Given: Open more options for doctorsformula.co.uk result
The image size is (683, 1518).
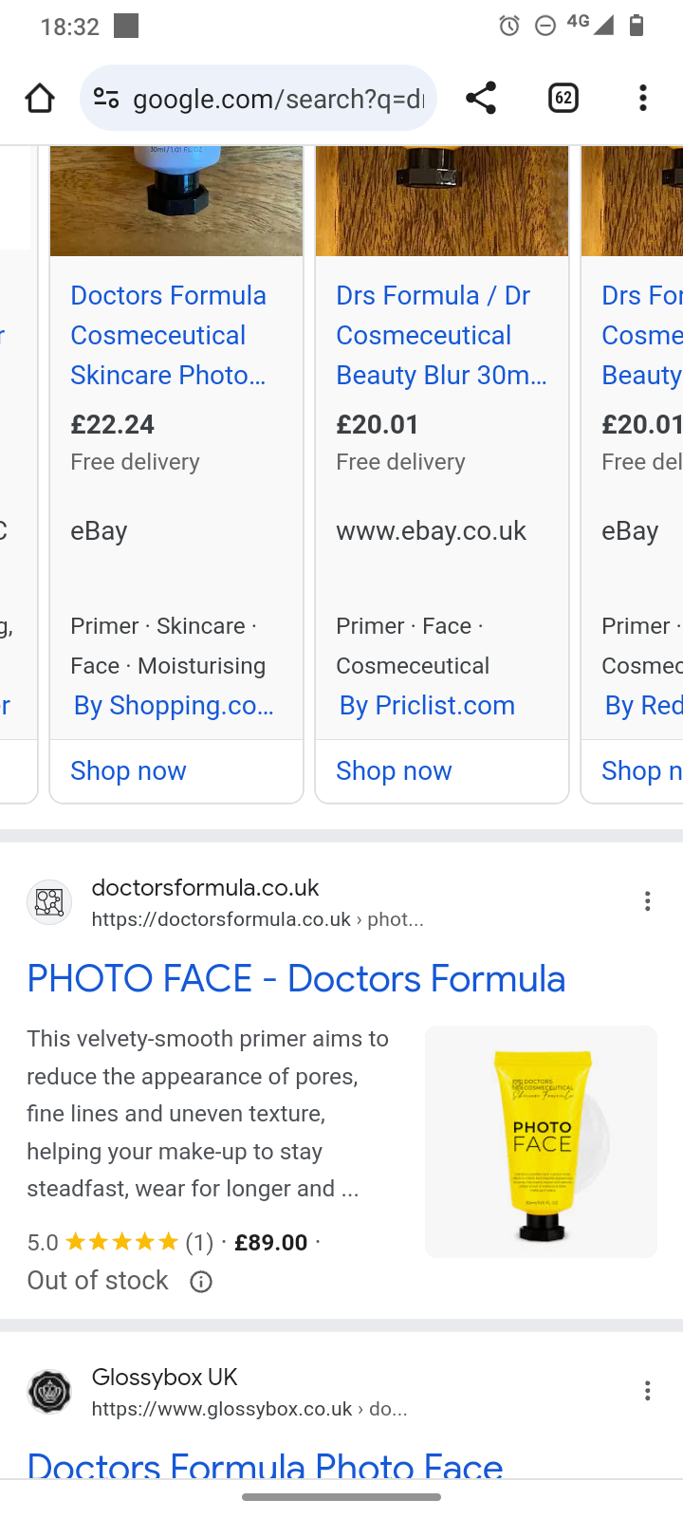Looking at the screenshot, I should click(648, 901).
